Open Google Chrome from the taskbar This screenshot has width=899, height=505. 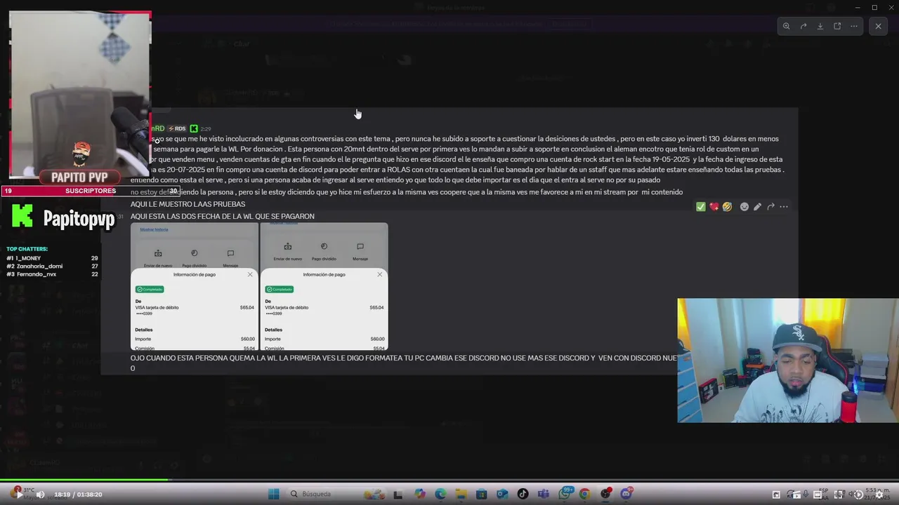click(x=584, y=494)
